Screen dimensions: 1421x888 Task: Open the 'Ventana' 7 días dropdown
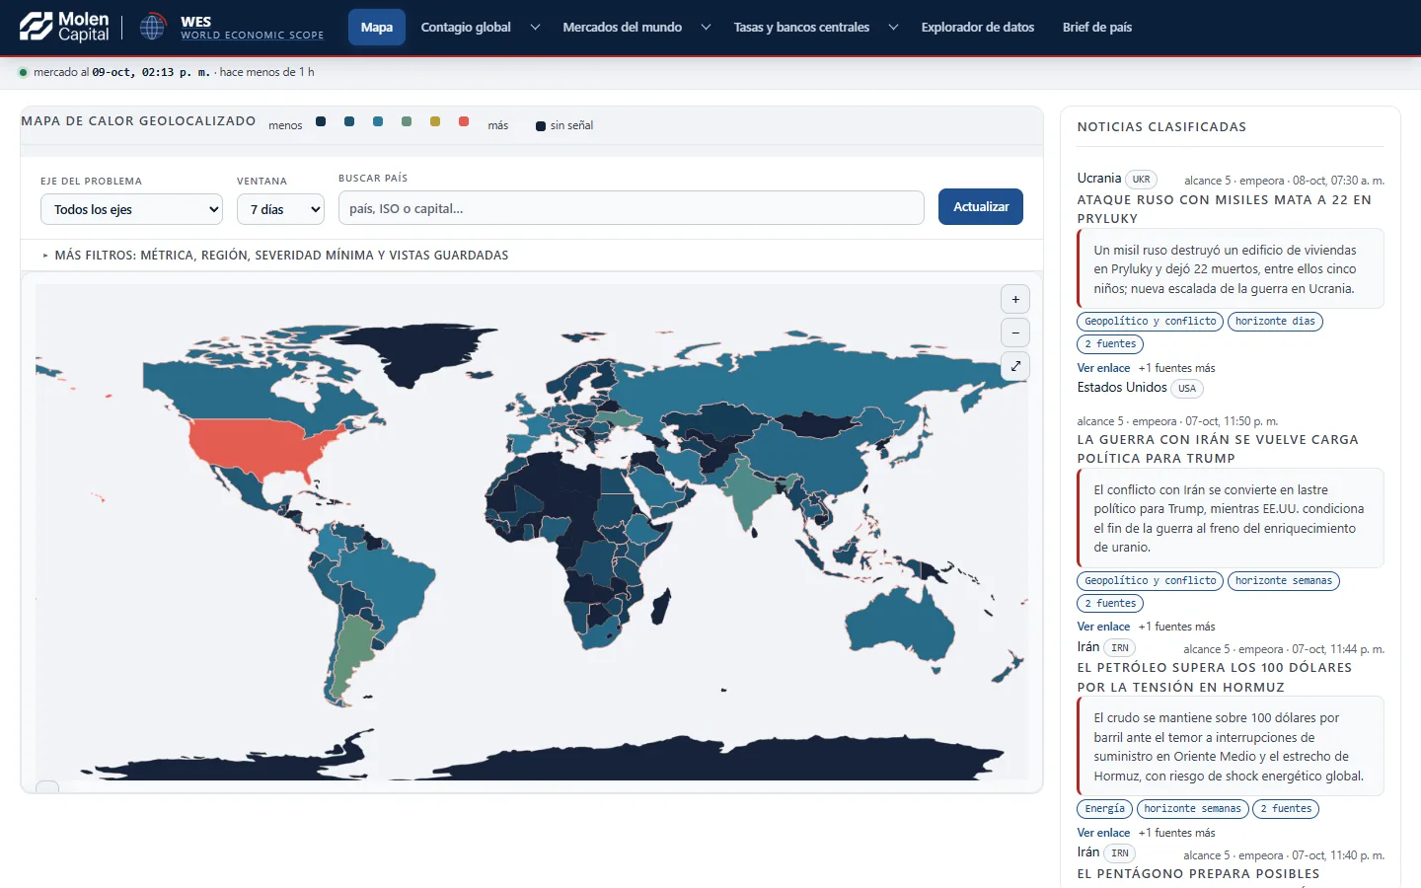point(280,209)
